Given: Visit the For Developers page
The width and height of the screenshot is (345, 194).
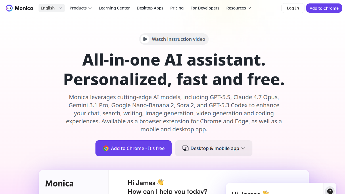Looking at the screenshot, I should point(205,8).
